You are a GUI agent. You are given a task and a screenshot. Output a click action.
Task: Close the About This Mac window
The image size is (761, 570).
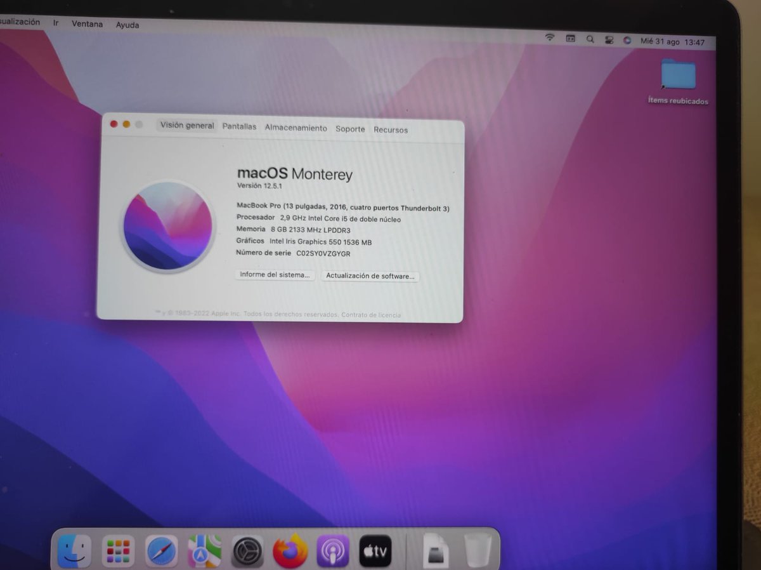[x=114, y=124]
